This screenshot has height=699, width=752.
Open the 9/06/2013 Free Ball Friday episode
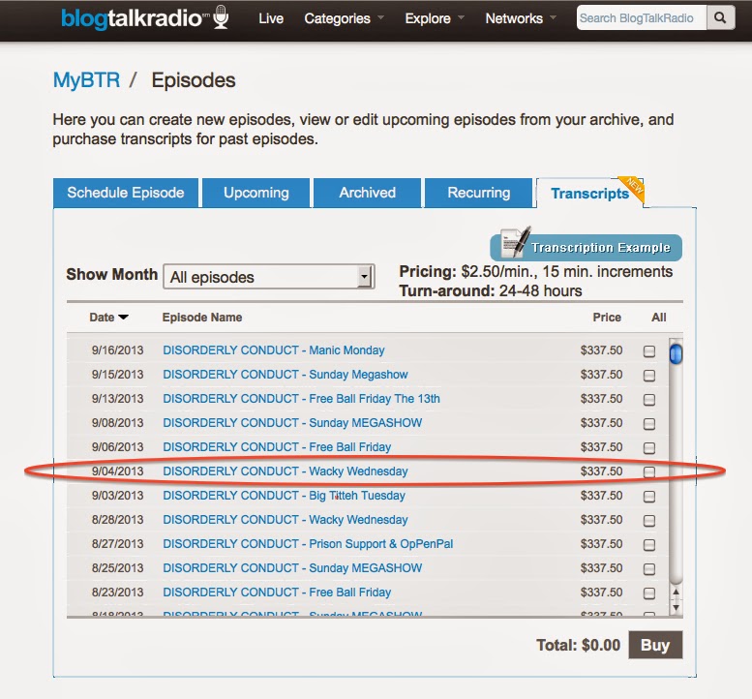point(277,447)
